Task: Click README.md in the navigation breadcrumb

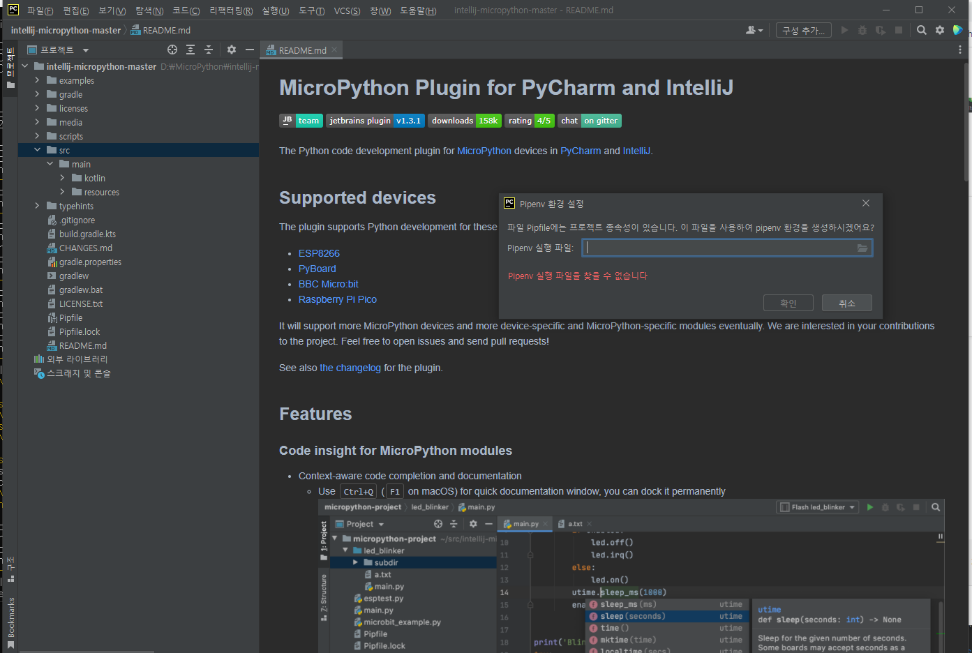Action: point(161,30)
